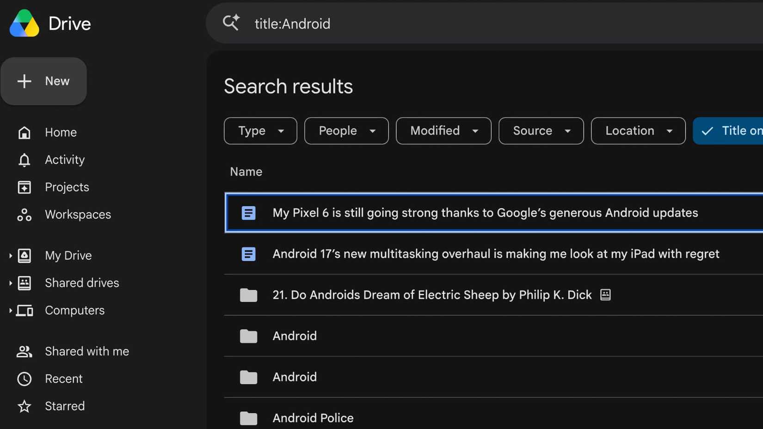This screenshot has width=763, height=429.
Task: Go to Recent in sidebar
Action: coord(63,379)
